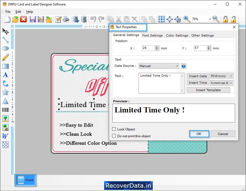Check 'Do not print this object'

114,136
